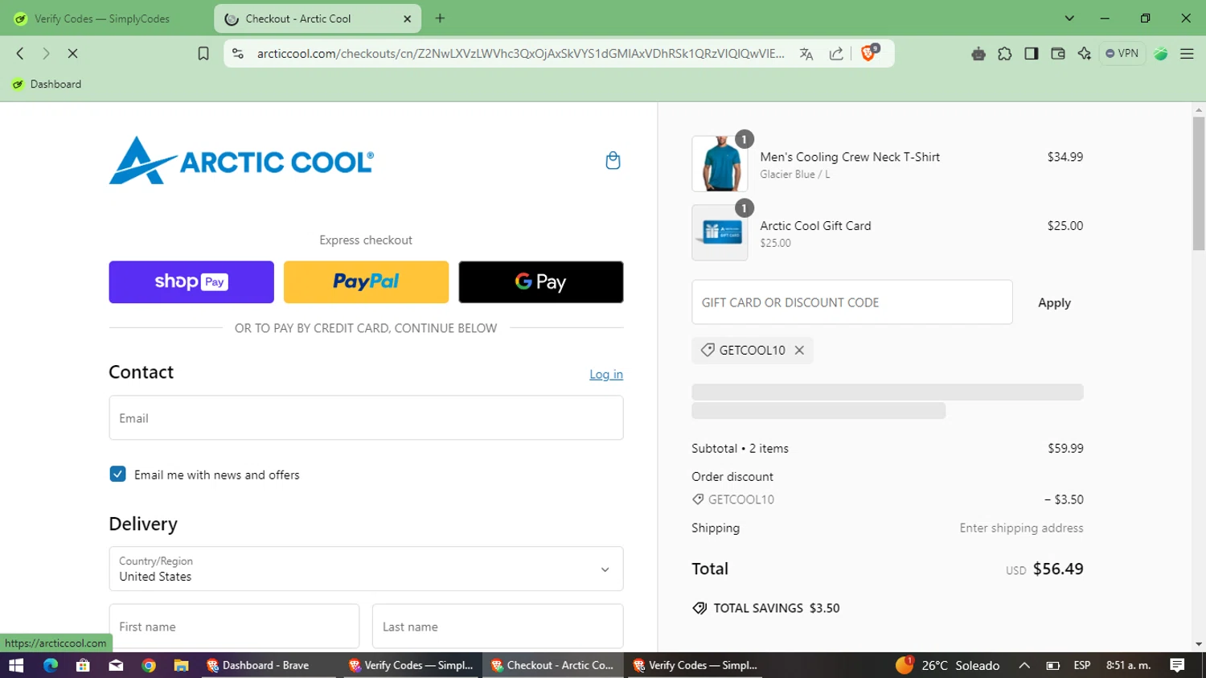Open the Mail app from taskbar
The image size is (1206, 678).
116,665
